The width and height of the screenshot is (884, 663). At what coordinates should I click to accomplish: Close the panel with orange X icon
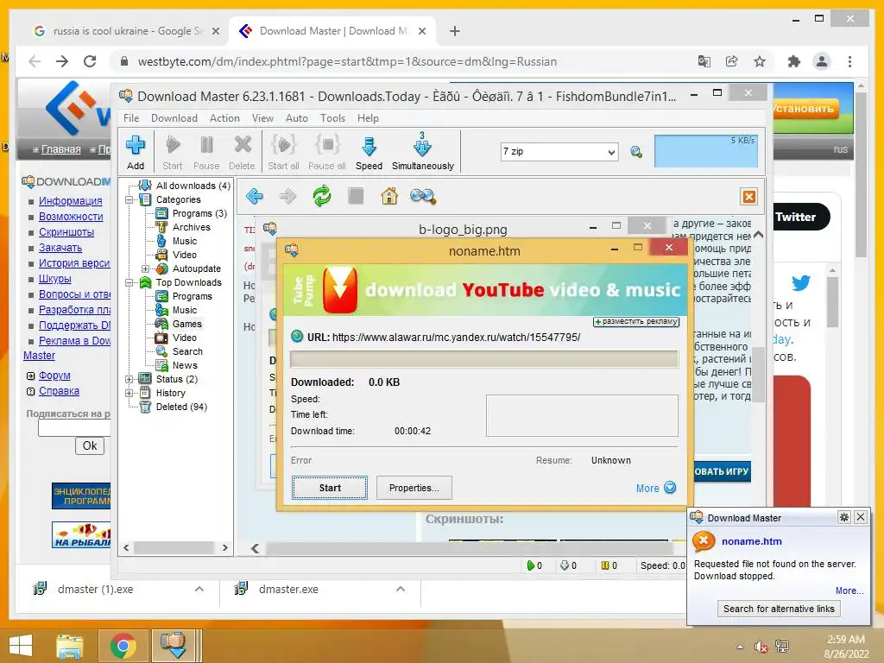point(749,197)
